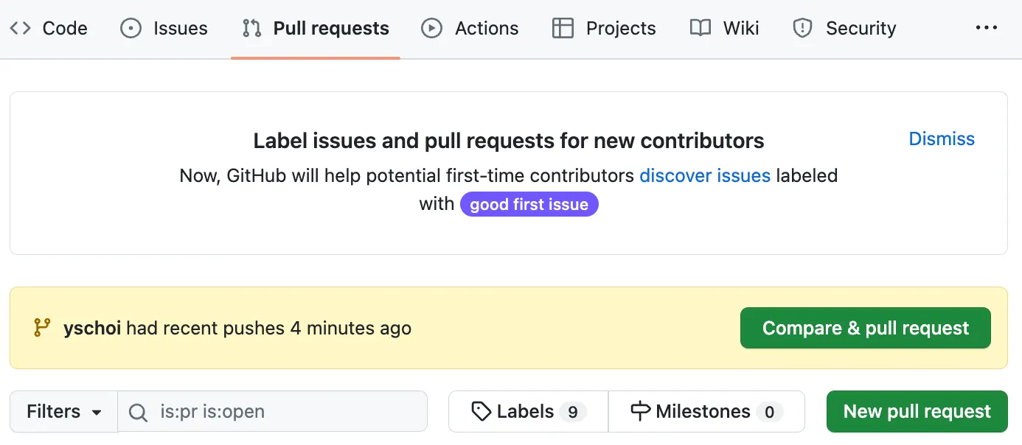Dismiss the new contributors banner
This screenshot has width=1022, height=445.
pyautogui.click(x=941, y=139)
